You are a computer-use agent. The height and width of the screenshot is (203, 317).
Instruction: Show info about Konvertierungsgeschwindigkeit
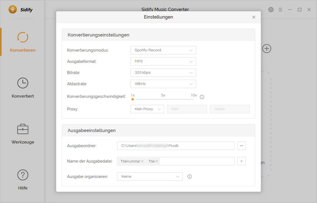[202, 97]
